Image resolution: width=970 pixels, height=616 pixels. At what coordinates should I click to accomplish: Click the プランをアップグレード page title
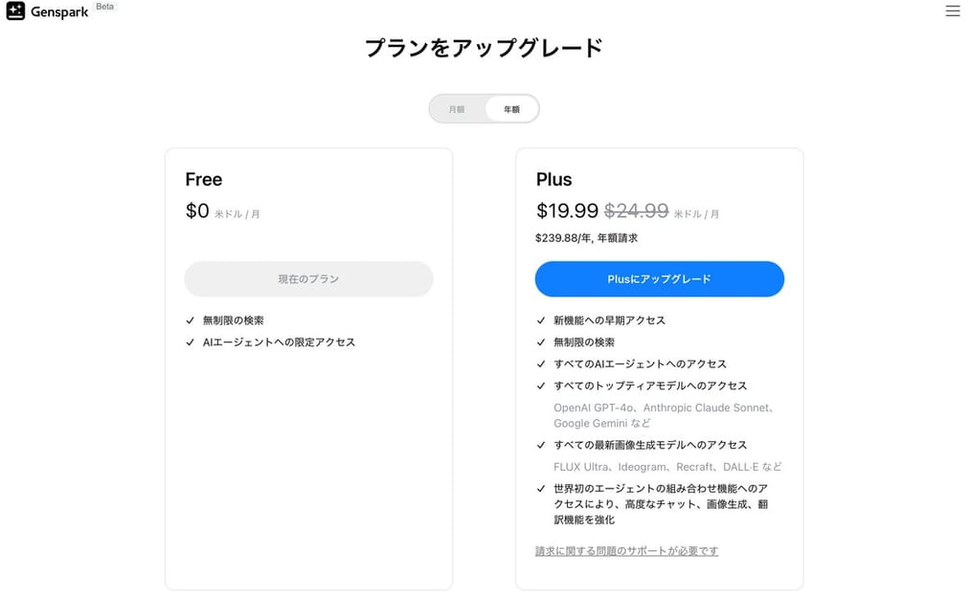click(484, 48)
